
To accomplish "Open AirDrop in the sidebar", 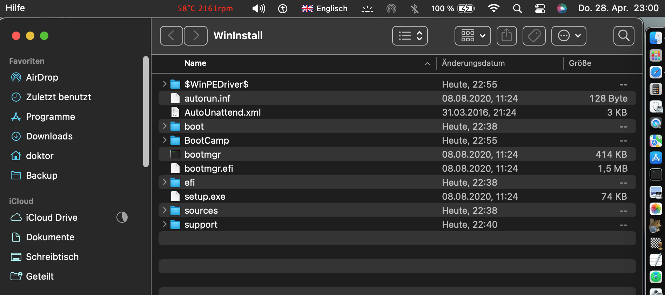I will coord(42,77).
